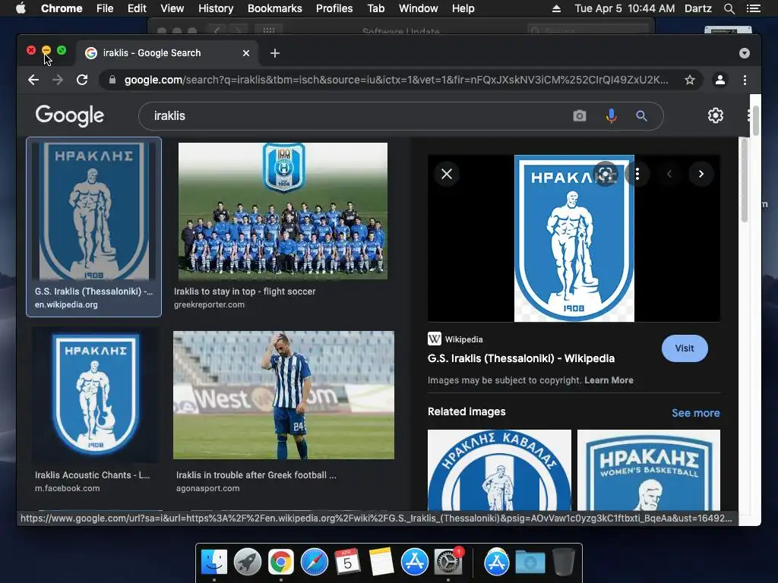Image resolution: width=778 pixels, height=583 pixels.
Task: Open the Iraklis team photo from greekreporter.com
Action: coord(283,211)
